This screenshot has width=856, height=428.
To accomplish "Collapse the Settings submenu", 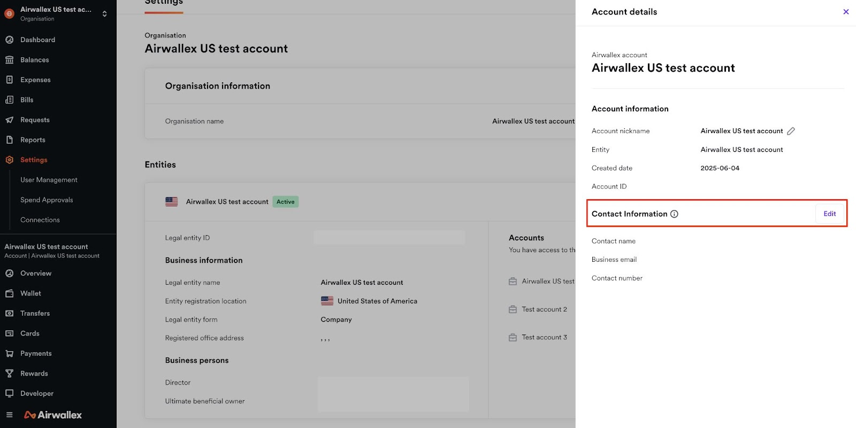I will (x=34, y=160).
